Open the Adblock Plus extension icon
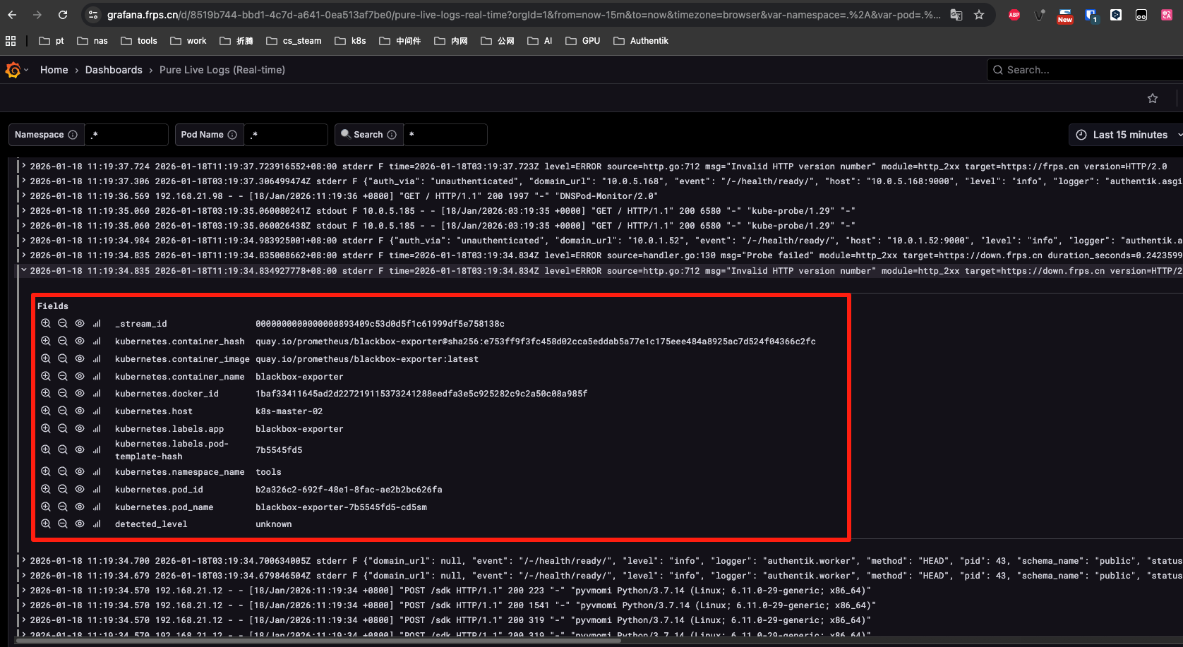1183x647 pixels. tap(1014, 14)
